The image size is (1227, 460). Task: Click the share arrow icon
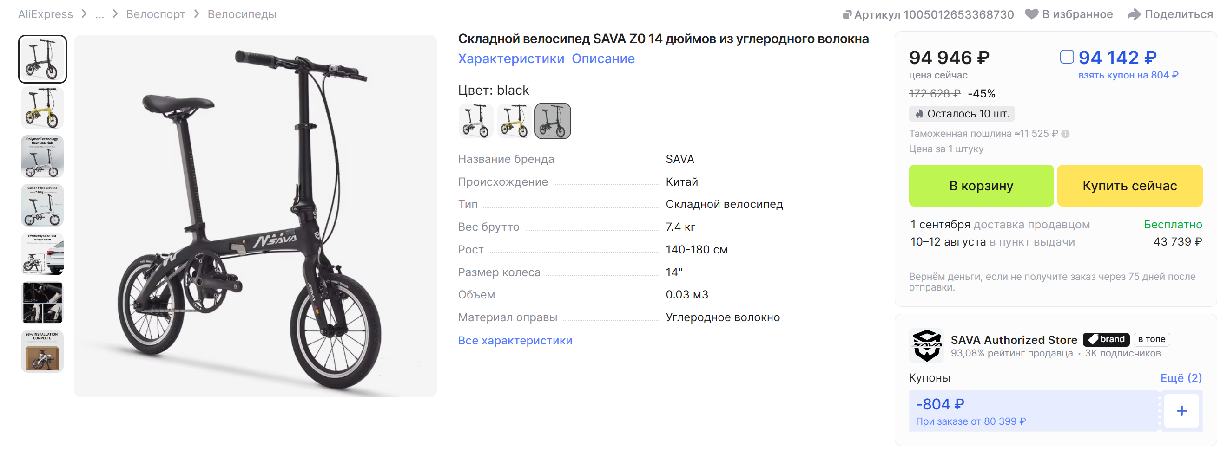1134,14
